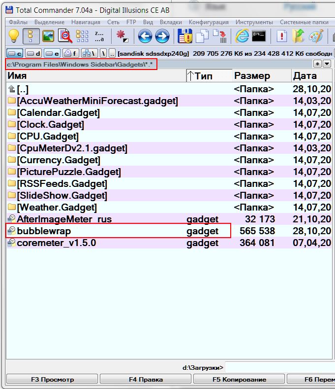This screenshot has width=335, height=389.
Task: Open the Выделение menu
Action: tap(50, 22)
